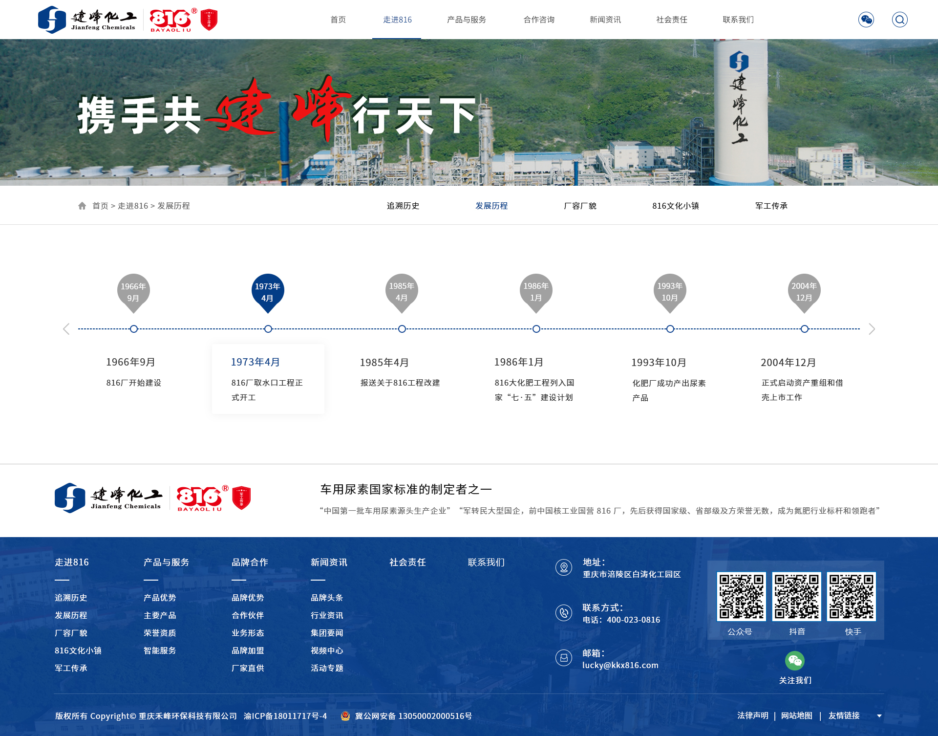938x736 pixels.
Task: Open footer link 活动专题
Action: pos(327,668)
